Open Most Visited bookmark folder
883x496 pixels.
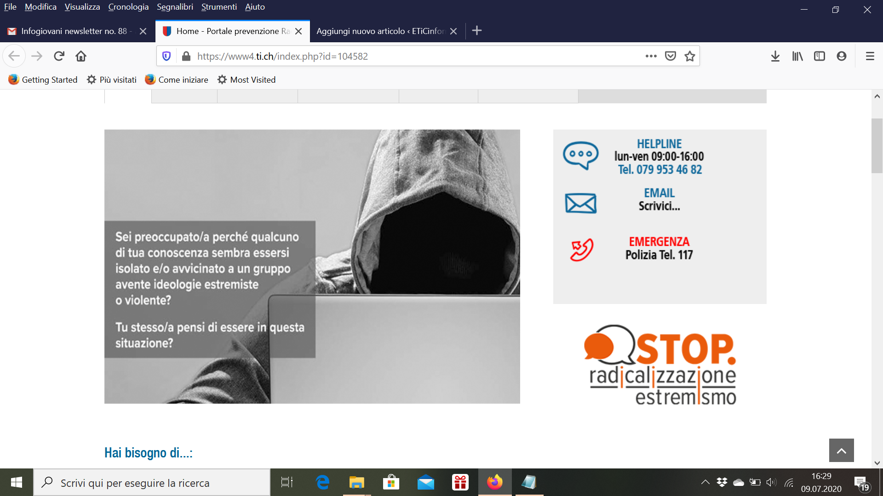(x=247, y=79)
